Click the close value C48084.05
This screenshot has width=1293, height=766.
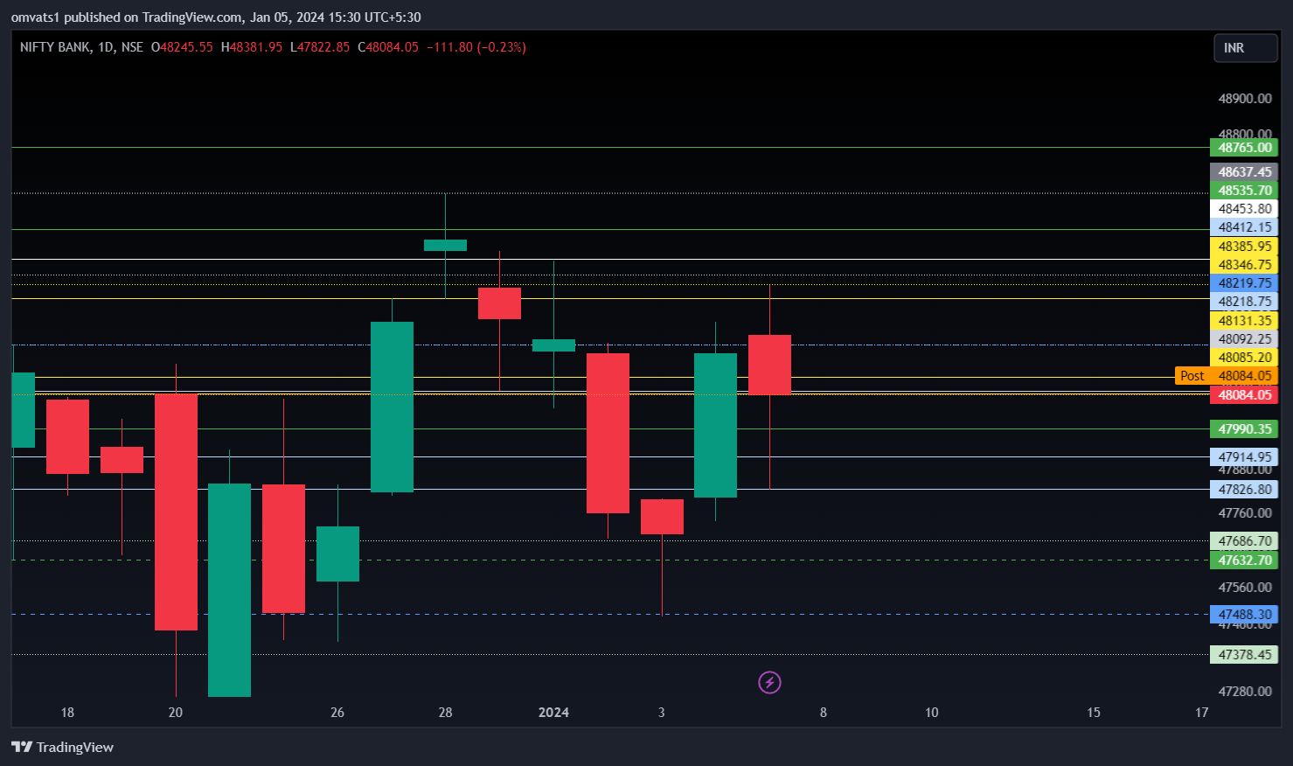point(388,47)
